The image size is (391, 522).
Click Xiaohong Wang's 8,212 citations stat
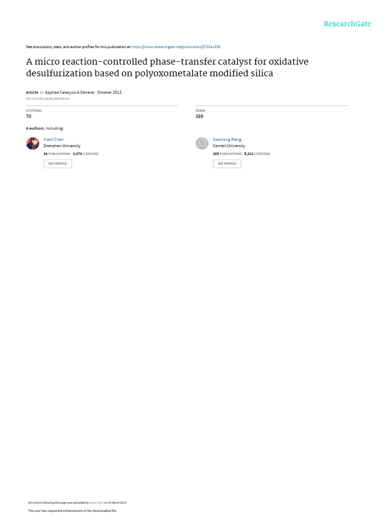pyautogui.click(x=257, y=153)
